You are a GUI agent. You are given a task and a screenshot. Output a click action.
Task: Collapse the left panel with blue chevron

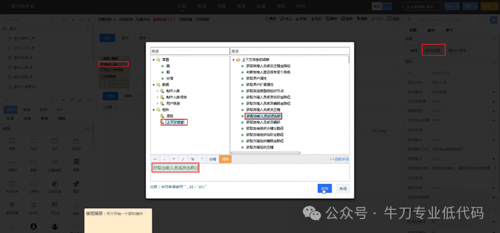click(89, 20)
